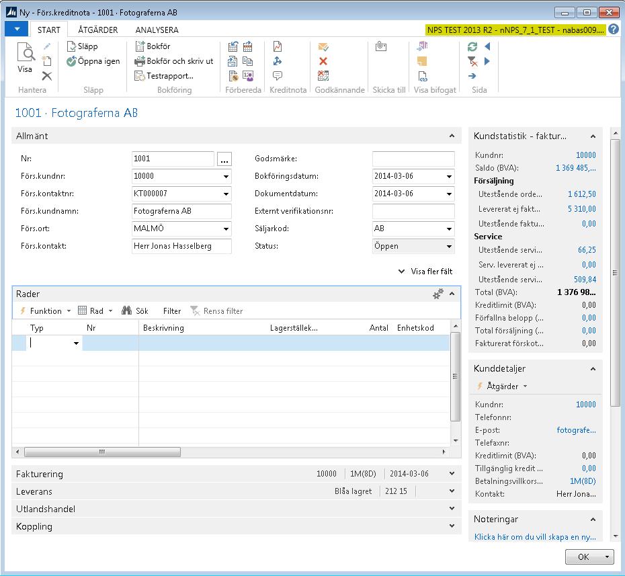Click the approval entries grid icon in Godkännande
Viewport: 625px width, 576px height.
323,75
